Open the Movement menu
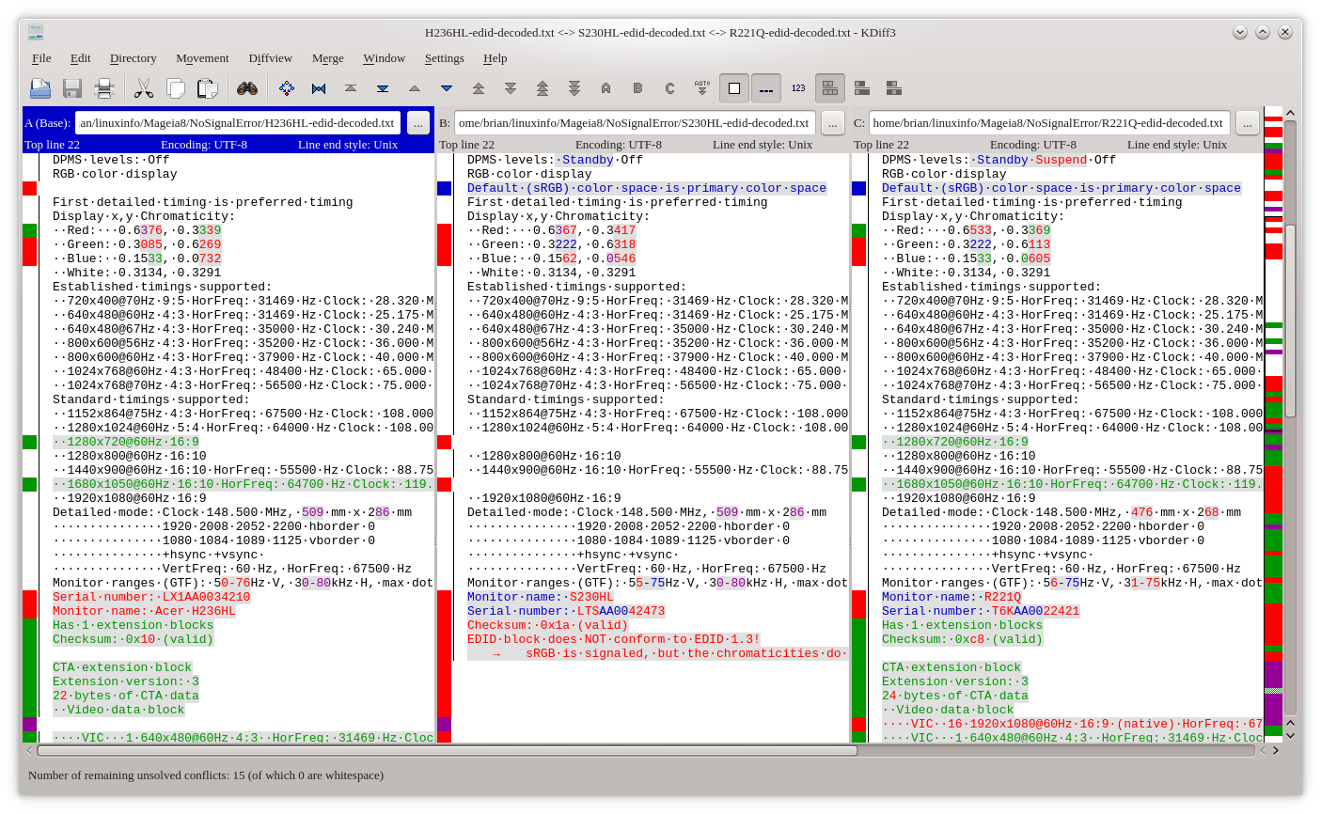Image resolution: width=1321 pixels, height=814 pixels. tap(202, 58)
